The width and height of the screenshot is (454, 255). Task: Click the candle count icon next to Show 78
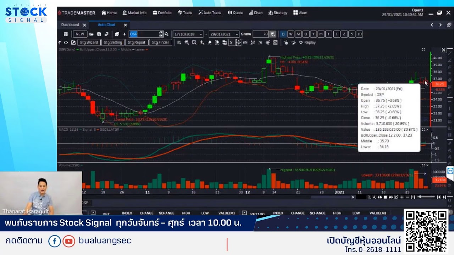tap(273, 34)
